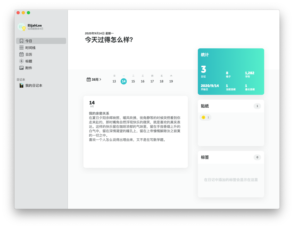Select day 13 in week strip
The image size is (294, 228).
(x=114, y=81)
